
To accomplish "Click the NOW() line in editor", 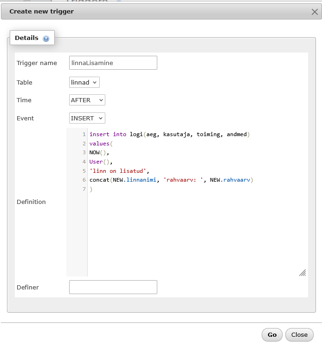I will 98,152.
